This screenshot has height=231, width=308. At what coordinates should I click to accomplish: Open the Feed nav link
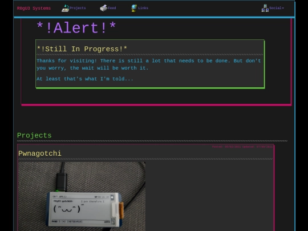(x=112, y=8)
